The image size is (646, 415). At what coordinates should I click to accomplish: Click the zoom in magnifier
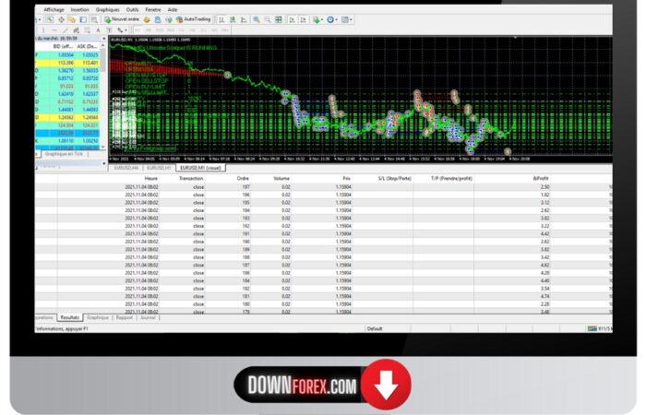pos(257,19)
